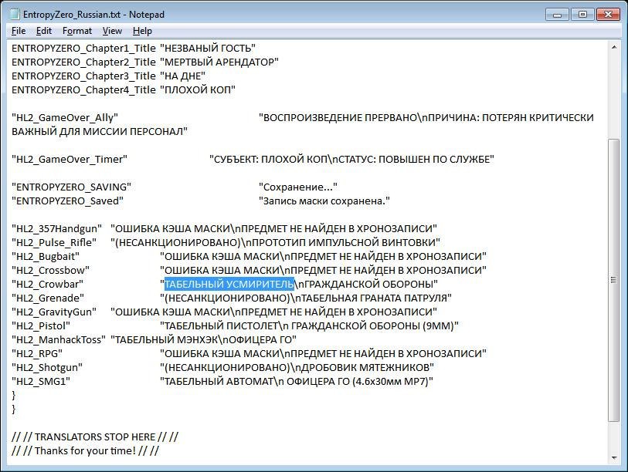Maximize the Notepad window
628x472 pixels.
[x=582, y=15]
